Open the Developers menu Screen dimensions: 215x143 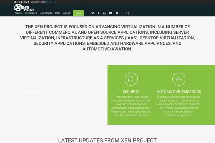30,13
